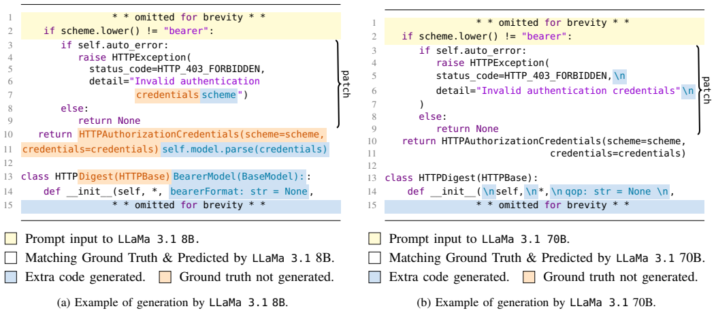Click the 'patch' label beside the 8B listing
716x313 pixels.
(346, 84)
